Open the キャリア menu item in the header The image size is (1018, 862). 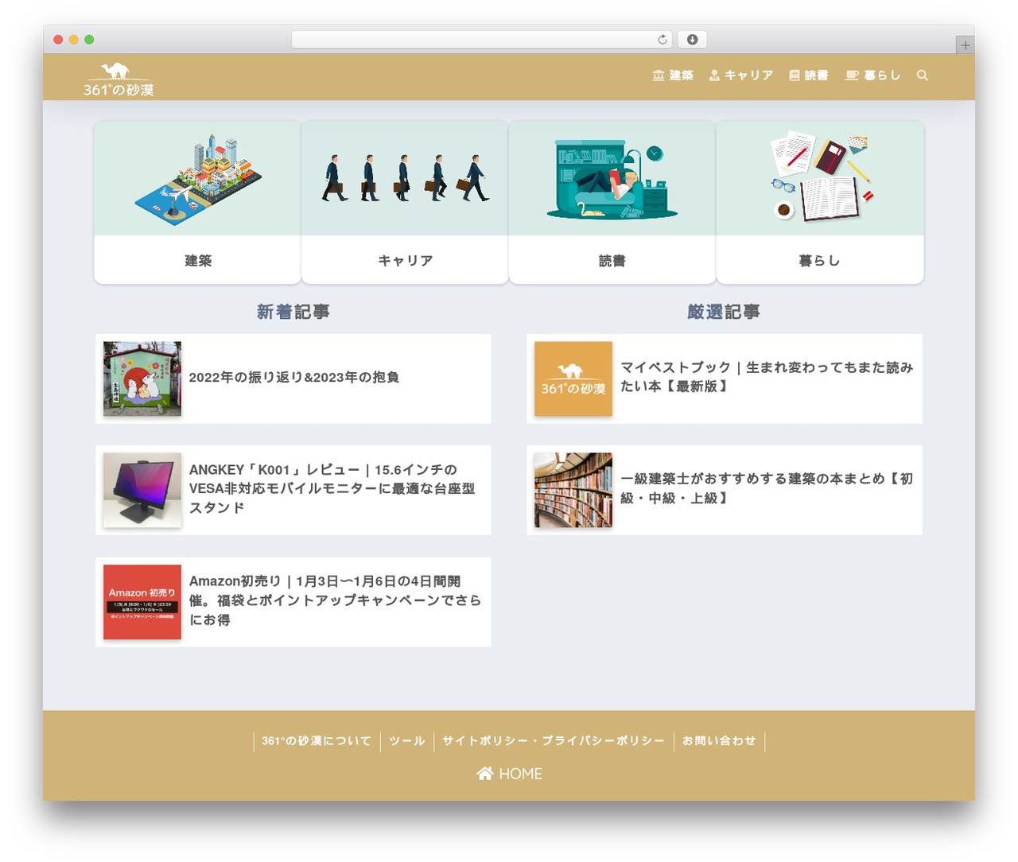(741, 76)
